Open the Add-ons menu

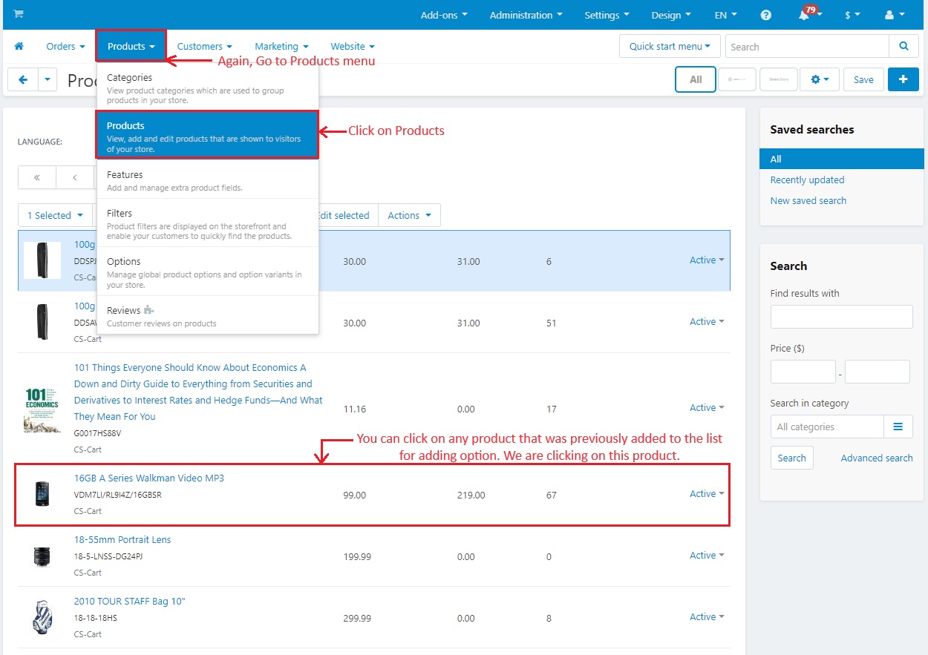(x=444, y=15)
